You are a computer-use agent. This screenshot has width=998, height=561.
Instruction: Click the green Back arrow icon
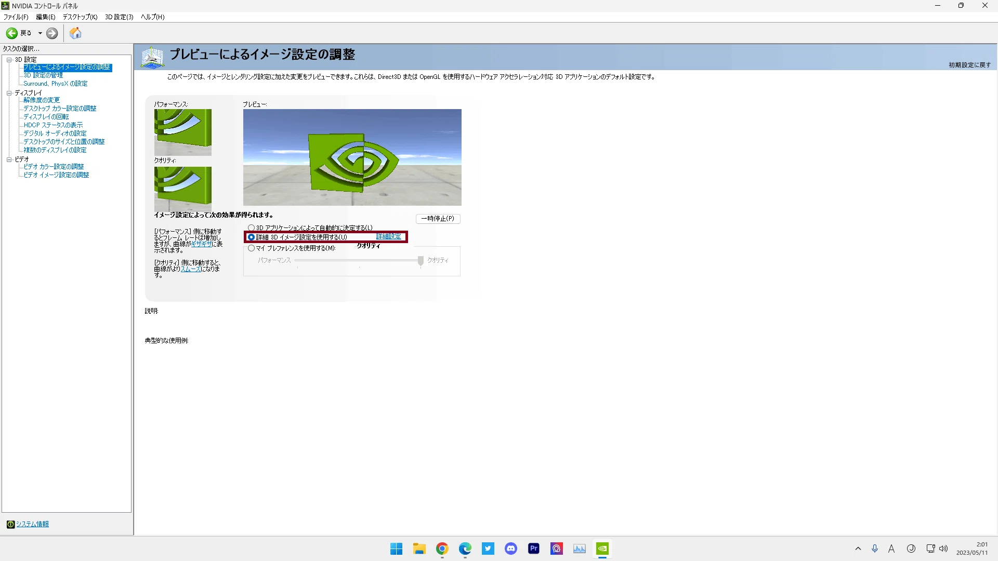(11, 33)
